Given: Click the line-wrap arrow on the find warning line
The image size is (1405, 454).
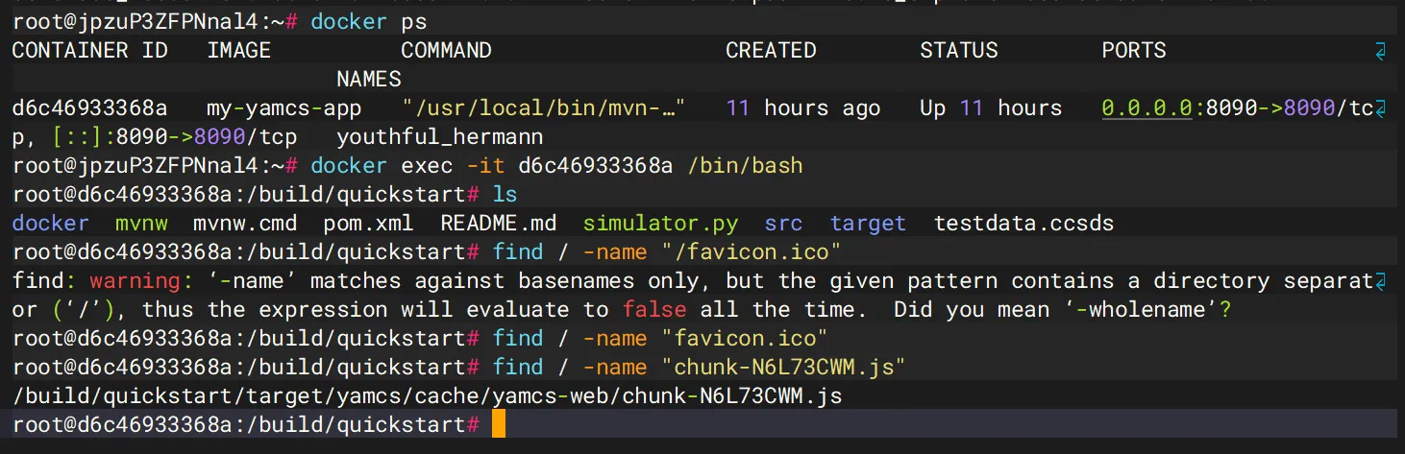Looking at the screenshot, I should [1382, 281].
